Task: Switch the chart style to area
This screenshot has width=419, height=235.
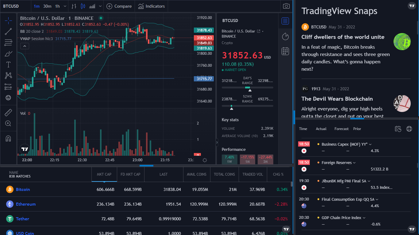Action: click(x=92, y=6)
